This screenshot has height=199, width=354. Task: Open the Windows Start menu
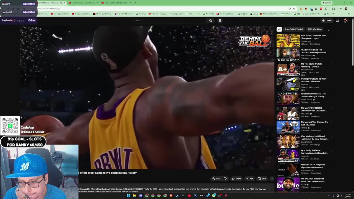(128, 196)
